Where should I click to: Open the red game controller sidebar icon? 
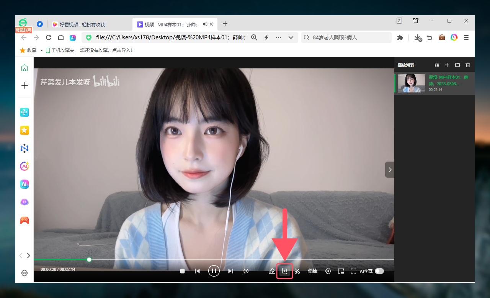point(24,220)
